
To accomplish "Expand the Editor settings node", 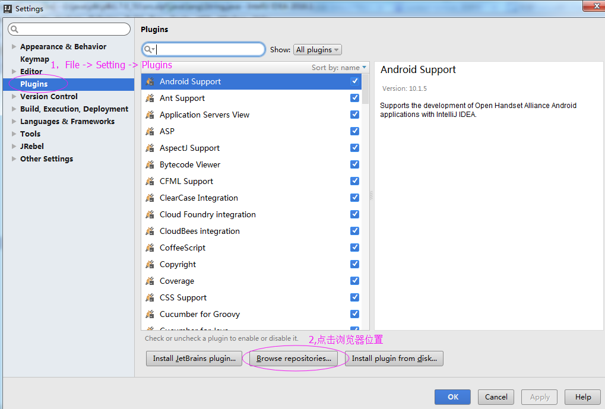I will [x=14, y=71].
